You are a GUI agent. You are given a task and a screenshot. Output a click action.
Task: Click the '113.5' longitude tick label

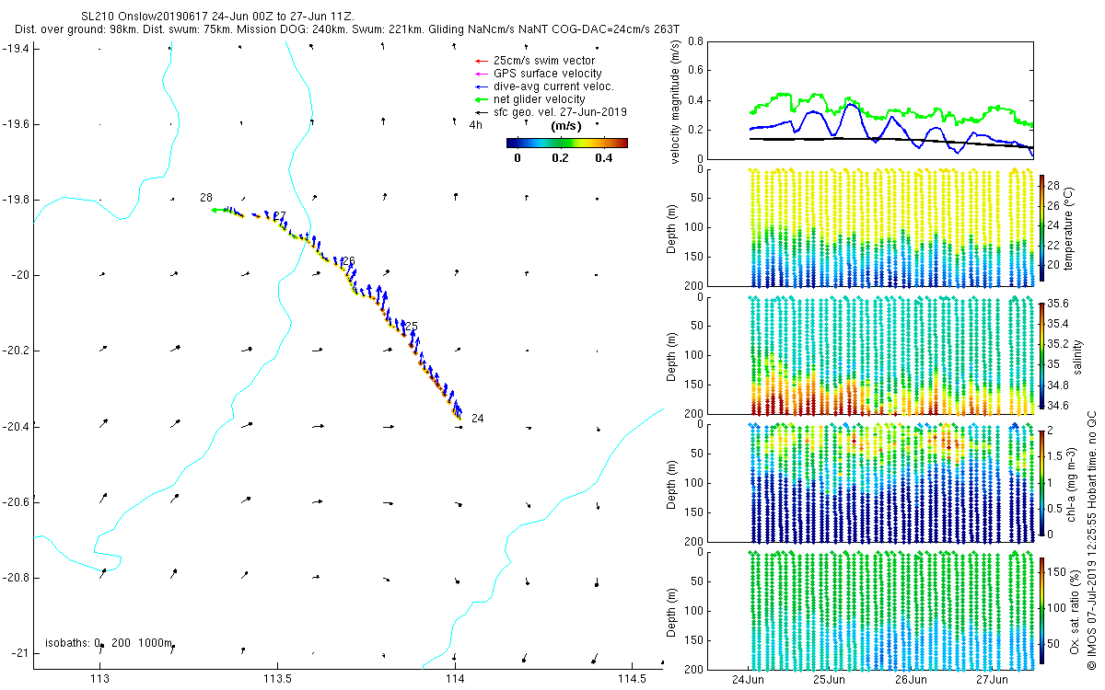point(277,679)
